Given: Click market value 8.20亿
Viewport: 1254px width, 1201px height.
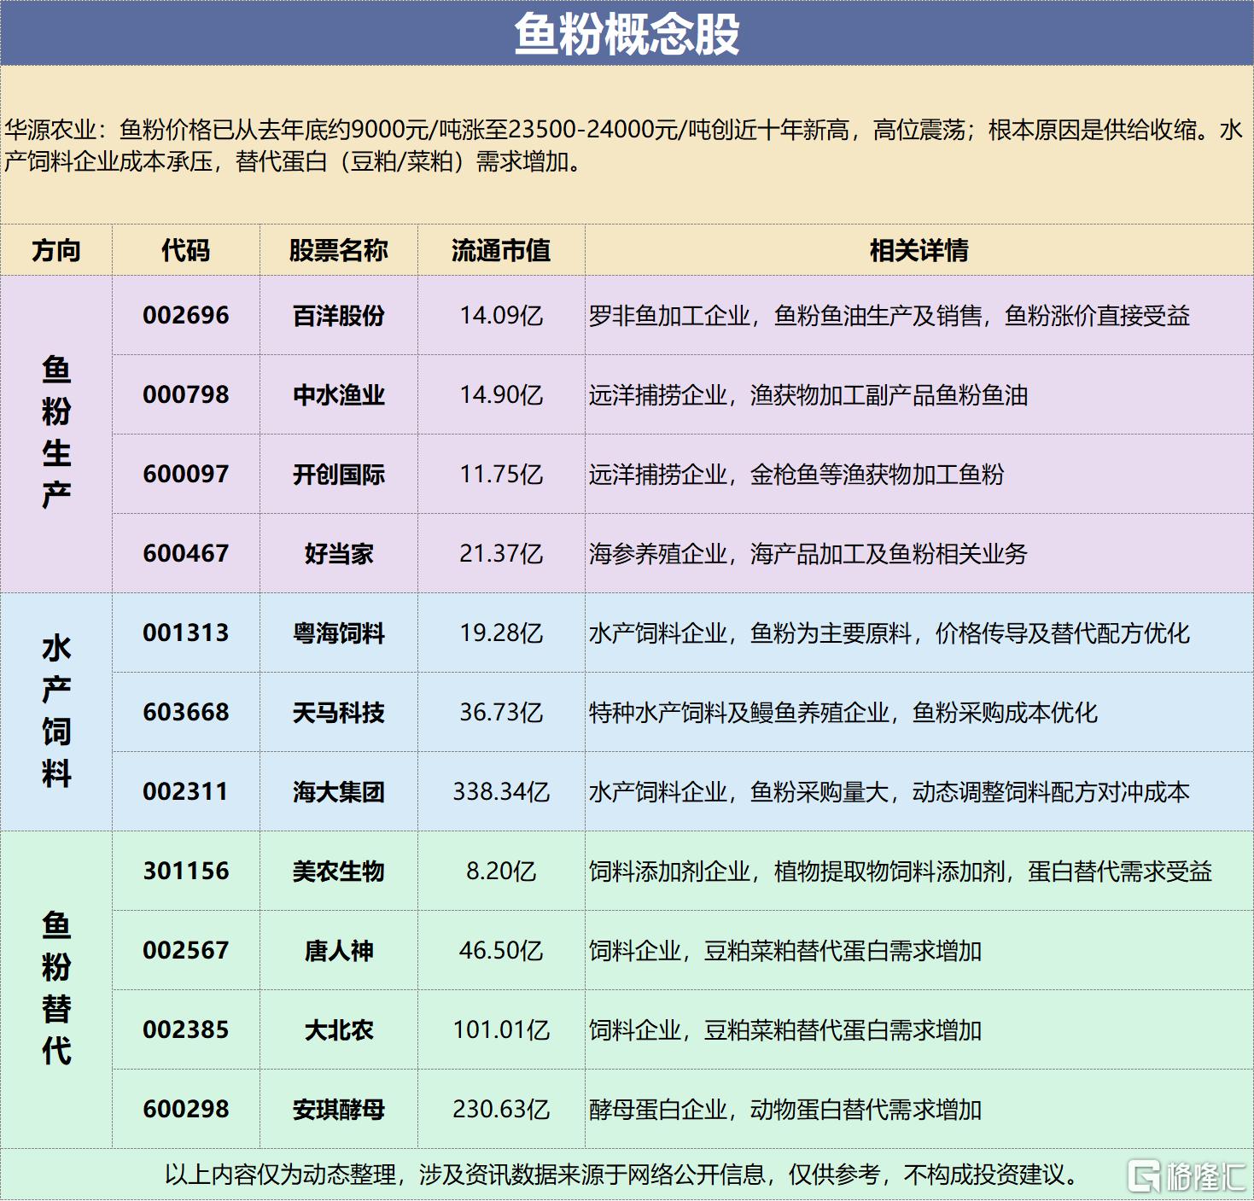Looking at the screenshot, I should (x=501, y=872).
